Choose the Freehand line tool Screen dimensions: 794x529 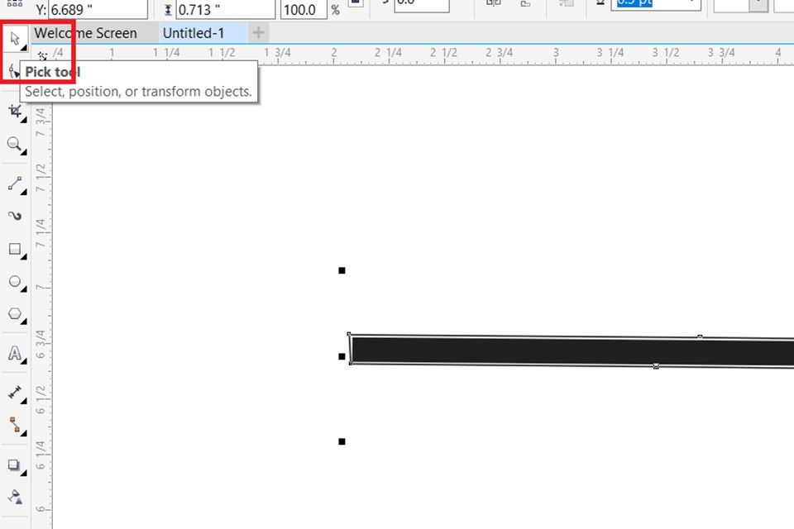(15, 183)
